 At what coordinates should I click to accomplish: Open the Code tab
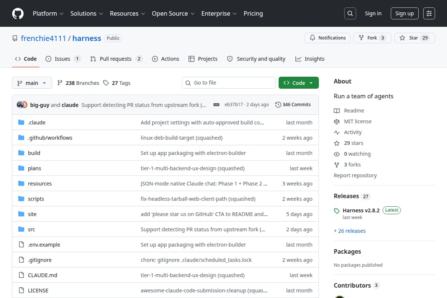click(x=26, y=59)
